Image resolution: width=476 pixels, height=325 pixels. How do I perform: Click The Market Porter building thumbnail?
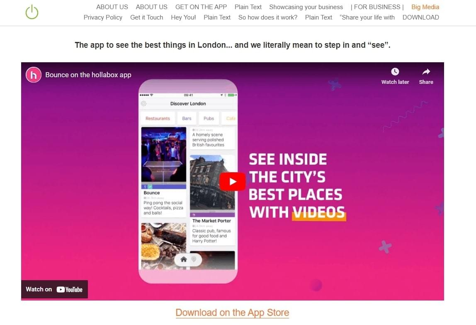click(x=212, y=183)
